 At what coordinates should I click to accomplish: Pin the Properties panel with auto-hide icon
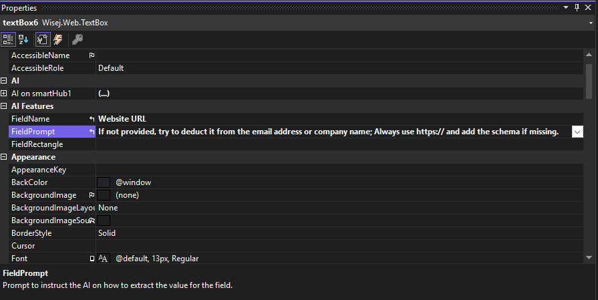point(577,7)
